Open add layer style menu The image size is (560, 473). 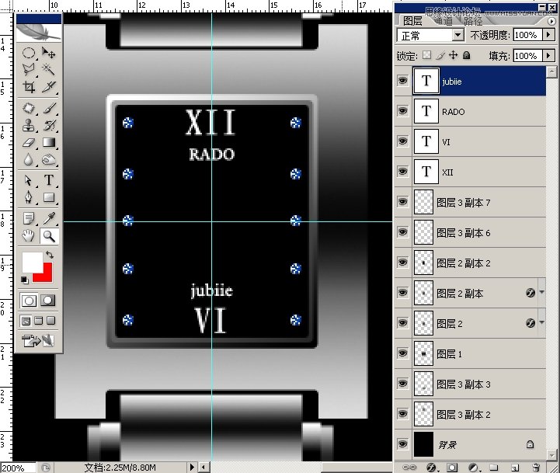click(431, 468)
